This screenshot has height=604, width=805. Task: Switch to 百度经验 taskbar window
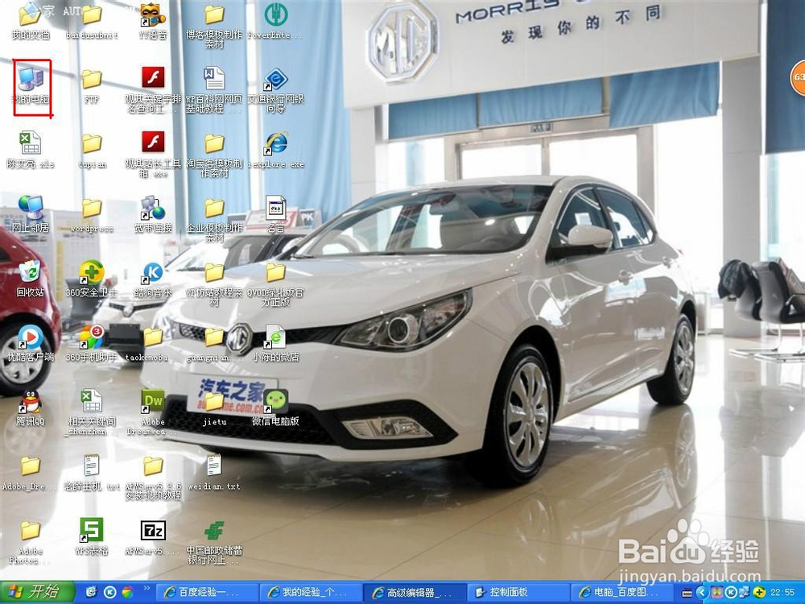(x=207, y=593)
